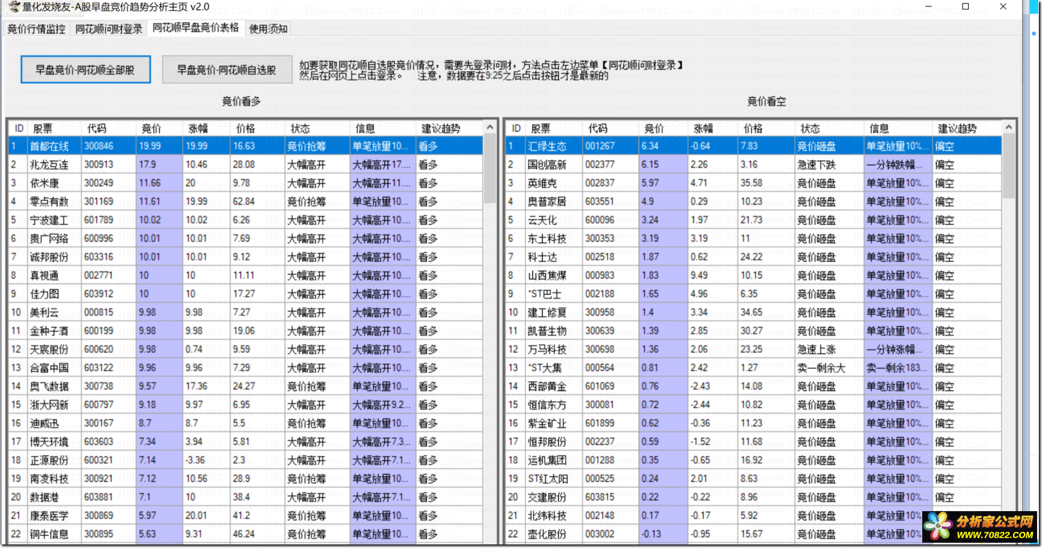Click 信息 header in right table
The height and width of the screenshot is (549, 1044).
click(898, 129)
